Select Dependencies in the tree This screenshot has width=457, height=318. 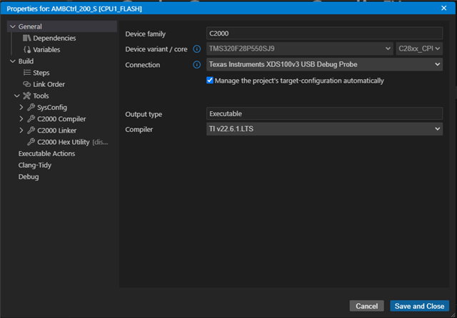54,38
